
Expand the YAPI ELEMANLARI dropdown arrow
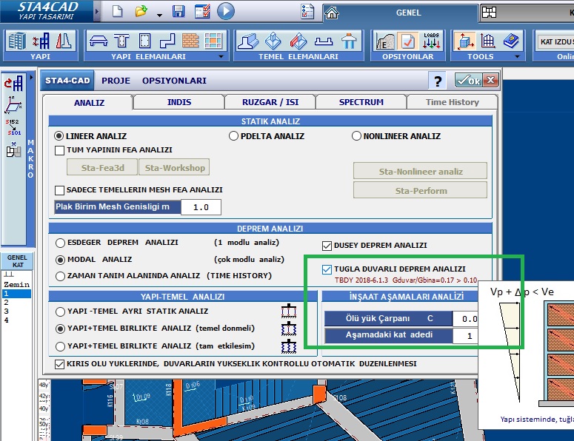point(220,56)
